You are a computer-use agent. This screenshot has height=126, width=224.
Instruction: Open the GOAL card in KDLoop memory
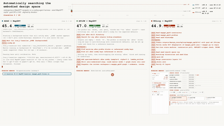(160, 77)
